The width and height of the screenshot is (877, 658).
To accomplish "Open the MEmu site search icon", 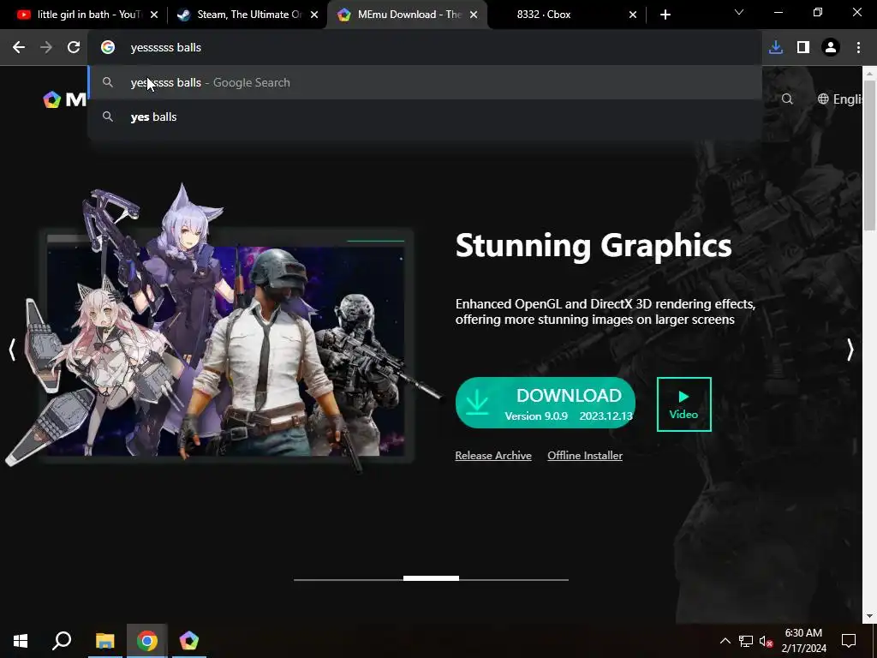I will pos(787,99).
